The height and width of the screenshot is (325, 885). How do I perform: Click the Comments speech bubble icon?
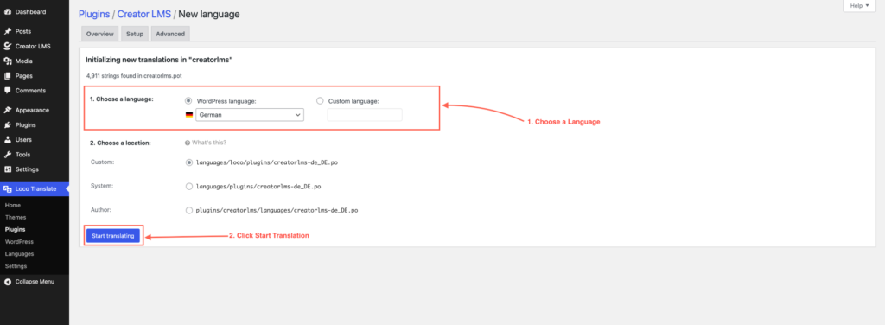[8, 90]
